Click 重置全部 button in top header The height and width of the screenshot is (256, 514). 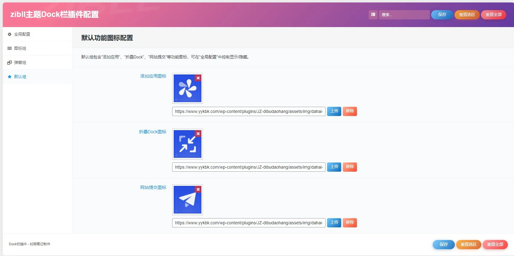coord(493,15)
